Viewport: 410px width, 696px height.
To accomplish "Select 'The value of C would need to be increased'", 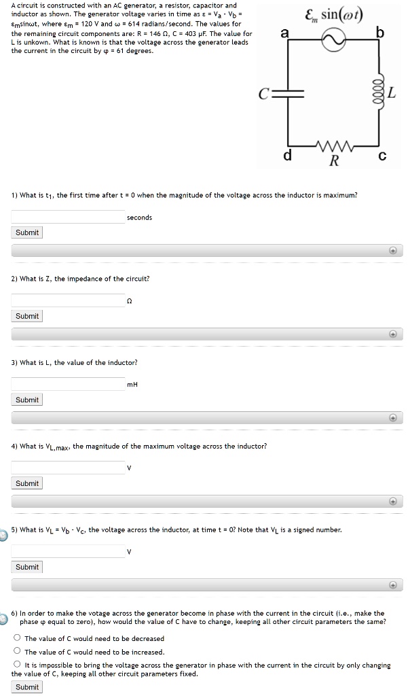I will [17, 651].
